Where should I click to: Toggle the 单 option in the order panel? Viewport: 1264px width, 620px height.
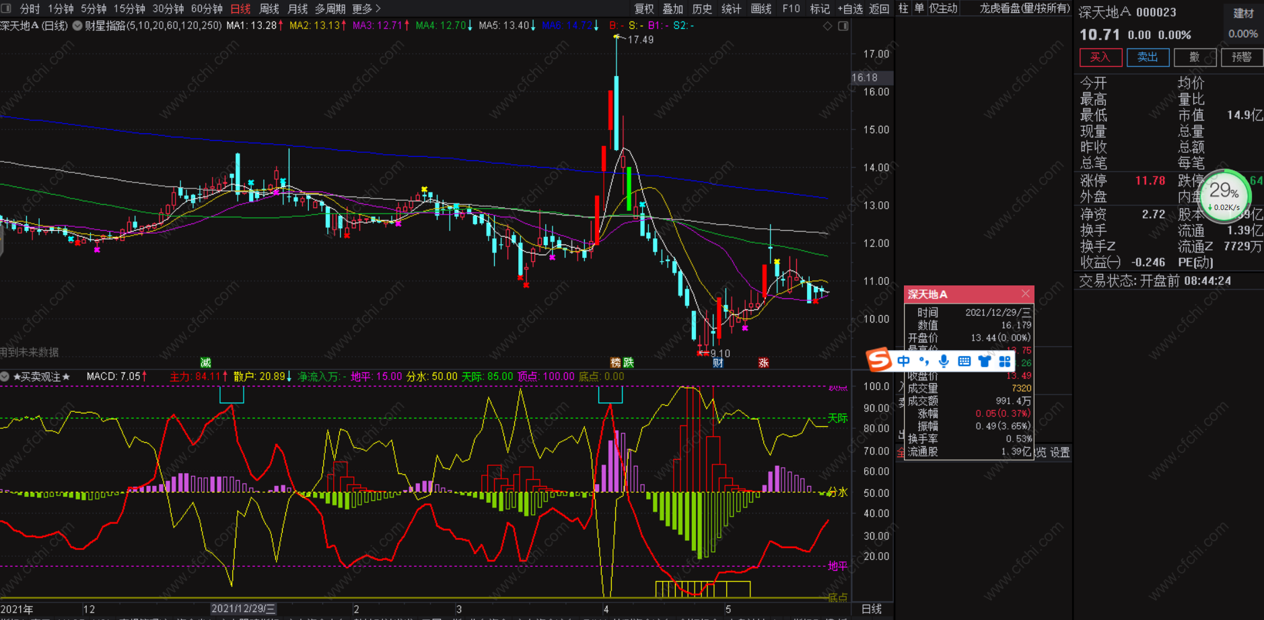point(919,8)
